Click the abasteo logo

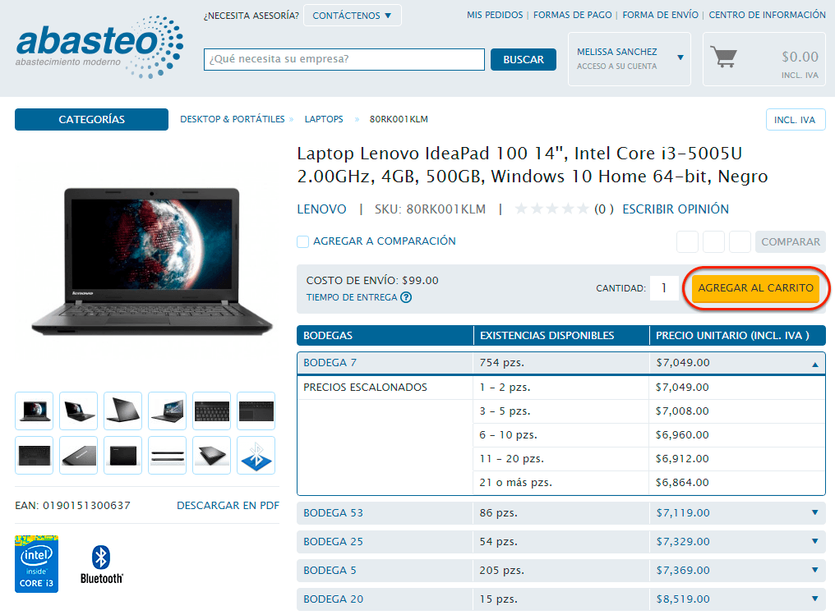pos(99,46)
